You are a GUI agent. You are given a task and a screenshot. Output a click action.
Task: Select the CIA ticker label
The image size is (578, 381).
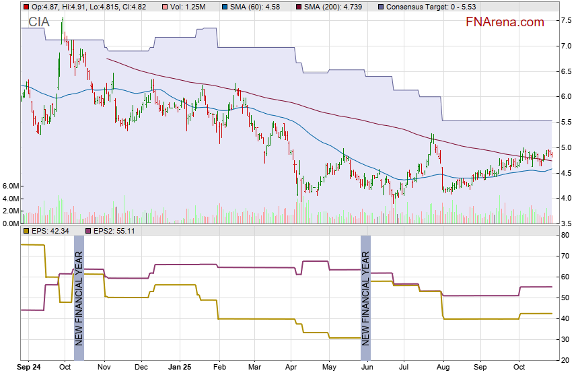point(38,22)
